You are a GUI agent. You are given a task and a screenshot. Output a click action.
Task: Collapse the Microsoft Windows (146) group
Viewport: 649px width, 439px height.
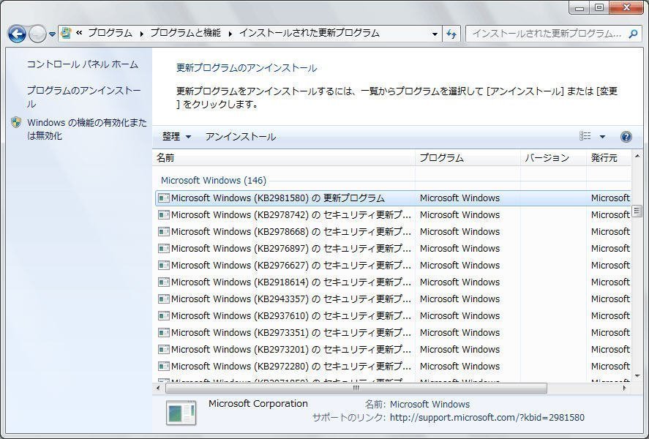214,181
